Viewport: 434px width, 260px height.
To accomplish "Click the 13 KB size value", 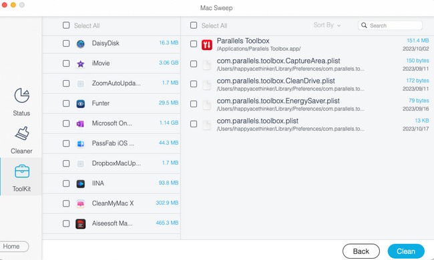I will [422, 121].
